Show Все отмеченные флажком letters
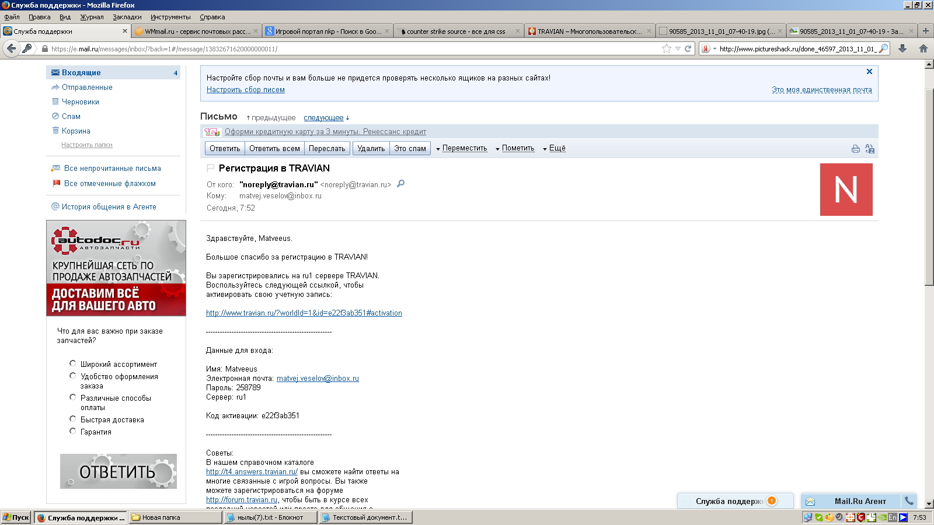The height and width of the screenshot is (525, 934). (x=110, y=183)
